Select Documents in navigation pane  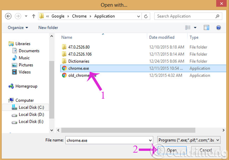point(29,51)
